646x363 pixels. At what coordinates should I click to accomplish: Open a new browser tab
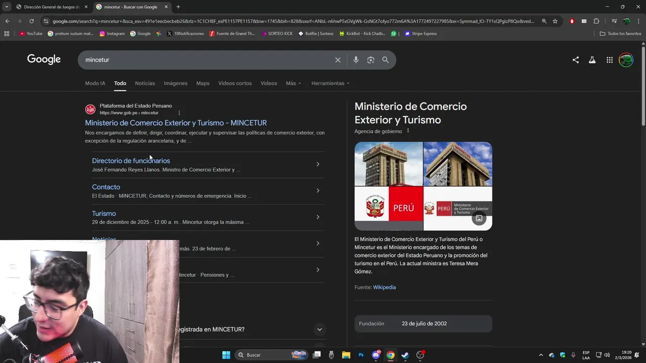pyautogui.click(x=178, y=7)
